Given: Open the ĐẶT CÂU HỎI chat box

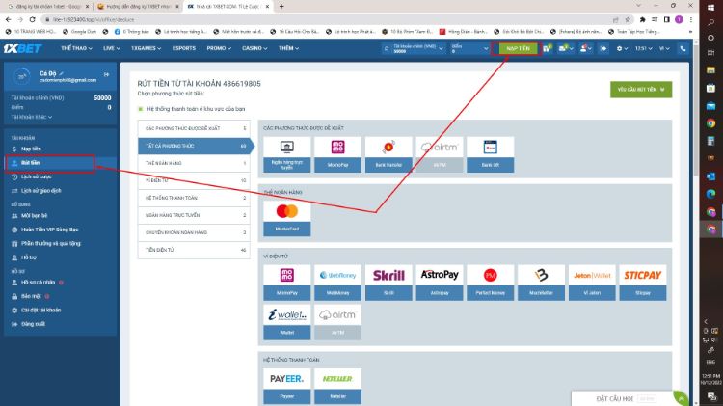Looking at the screenshot, I should point(622,398).
